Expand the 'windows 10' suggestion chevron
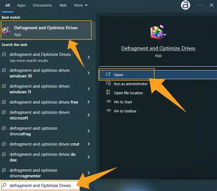Image resolution: width=217 pixels, height=191 pixels. point(89,73)
